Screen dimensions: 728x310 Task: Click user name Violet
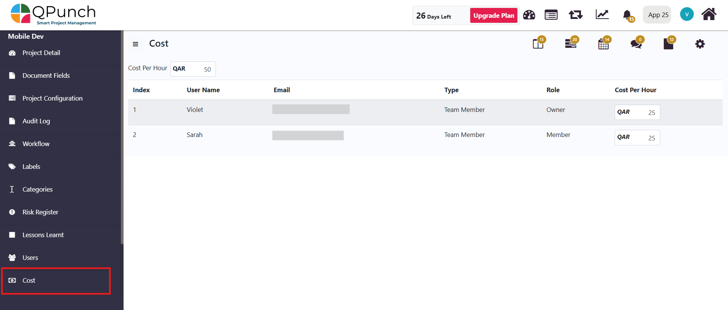click(195, 110)
